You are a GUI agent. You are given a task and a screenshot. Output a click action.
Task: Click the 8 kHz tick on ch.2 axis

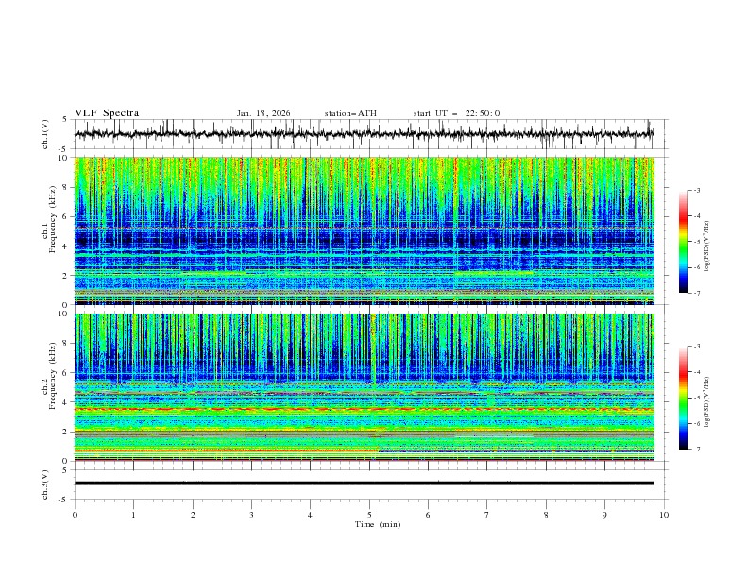click(67, 344)
